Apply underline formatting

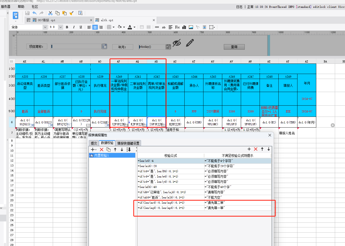[81, 27]
